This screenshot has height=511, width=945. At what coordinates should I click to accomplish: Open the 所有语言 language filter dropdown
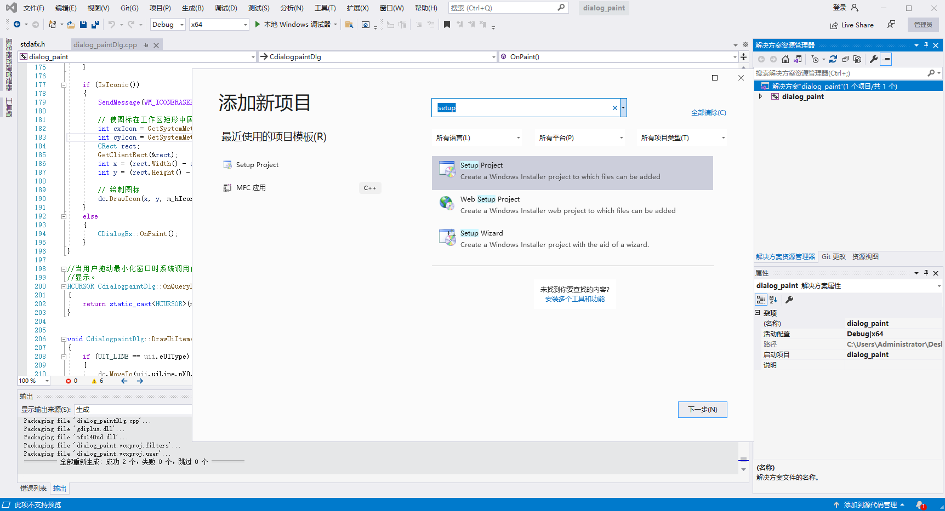pyautogui.click(x=478, y=138)
